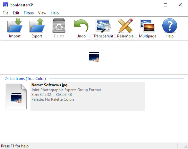
Task: Close the IconMasterXP window
Action: pos(180,5)
